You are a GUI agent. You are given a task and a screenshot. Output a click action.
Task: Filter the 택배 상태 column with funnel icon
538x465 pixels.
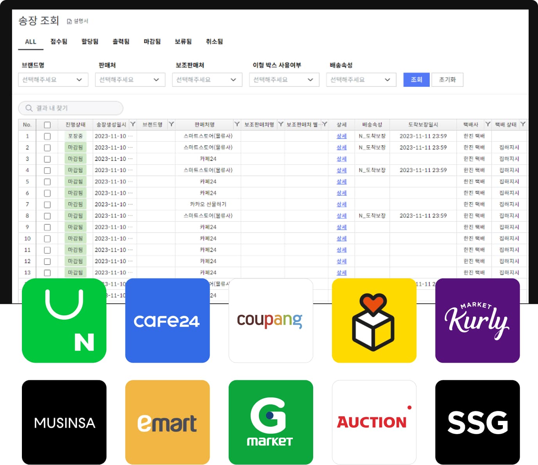tap(523, 124)
